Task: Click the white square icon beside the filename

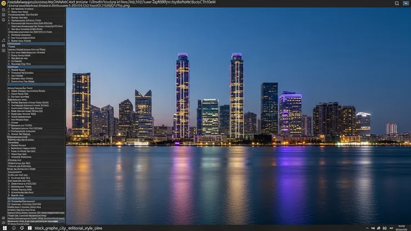Action: pyautogui.click(x=29, y=228)
